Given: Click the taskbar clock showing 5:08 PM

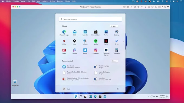Looking at the screenshot, I should tap(163, 97).
